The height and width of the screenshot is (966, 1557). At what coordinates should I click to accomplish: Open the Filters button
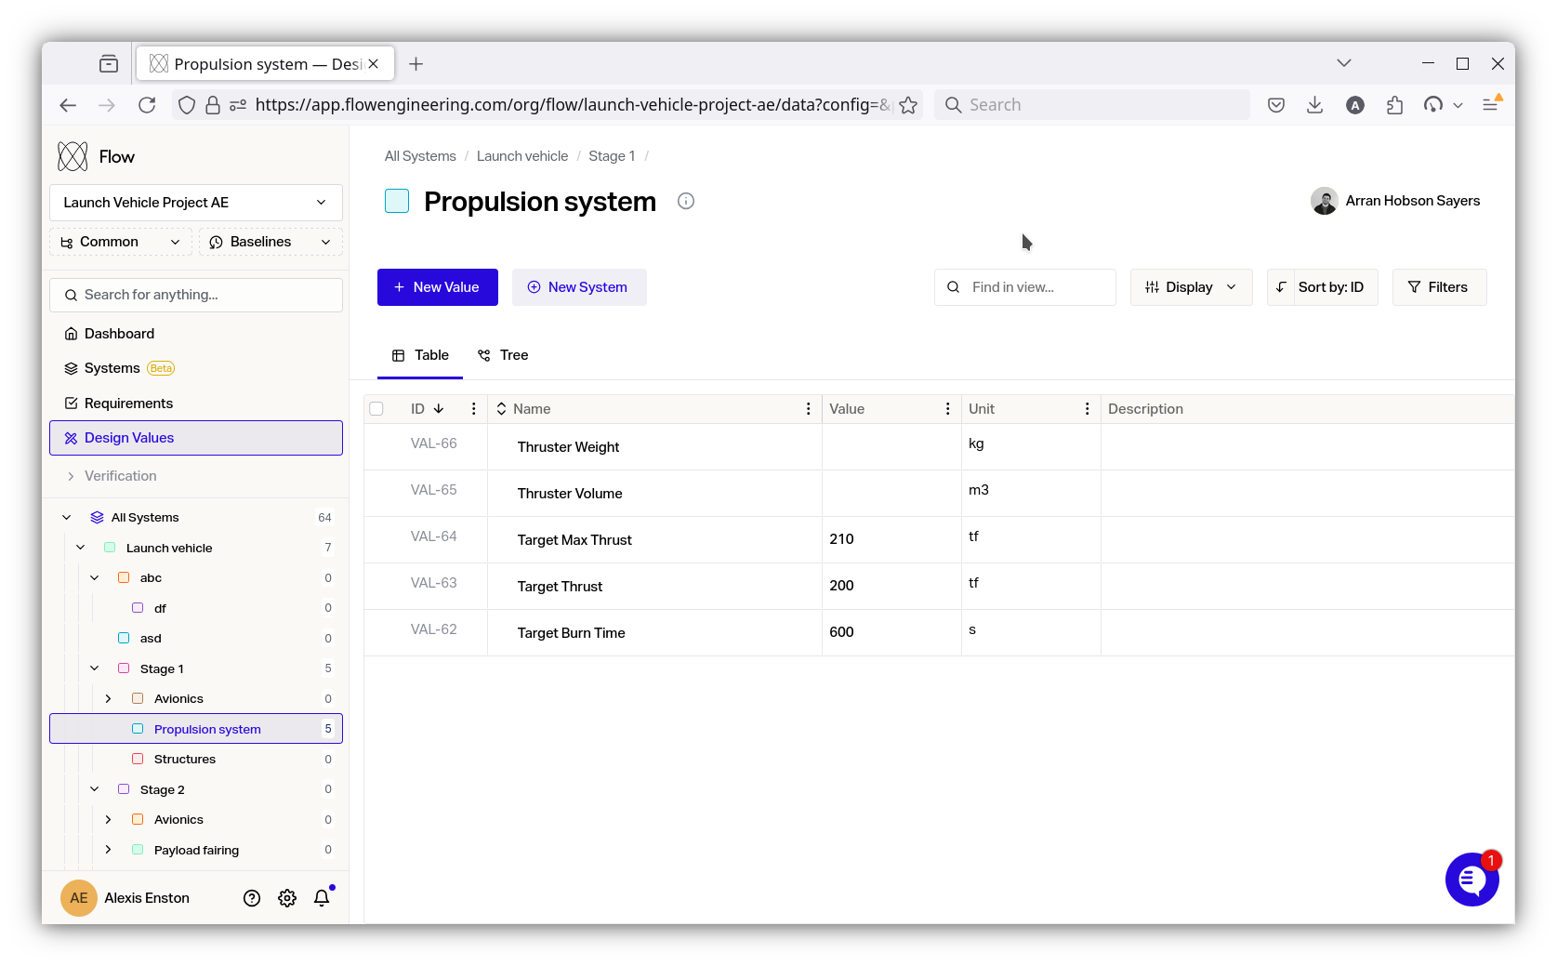coord(1439,287)
